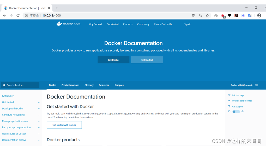Open the Samples tab
Image resolution: width=266 pixels, height=146 pixels.
pyautogui.click(x=119, y=85)
